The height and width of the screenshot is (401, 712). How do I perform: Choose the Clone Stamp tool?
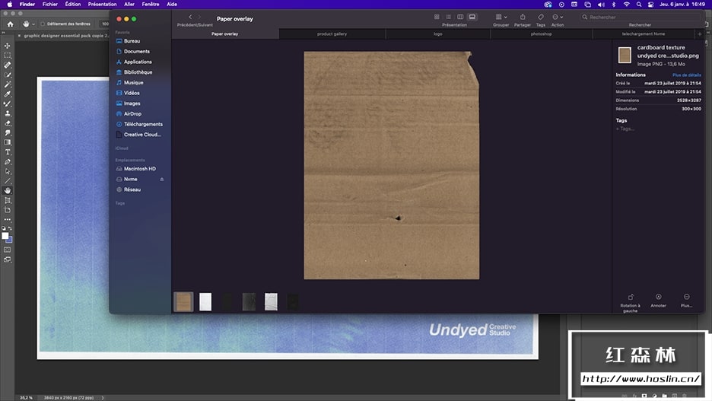pyautogui.click(x=8, y=113)
